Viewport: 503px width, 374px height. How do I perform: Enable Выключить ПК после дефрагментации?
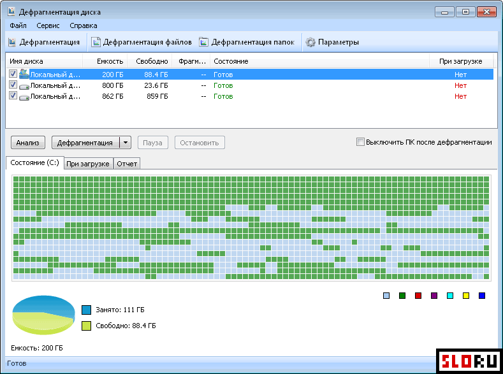pyautogui.click(x=360, y=141)
